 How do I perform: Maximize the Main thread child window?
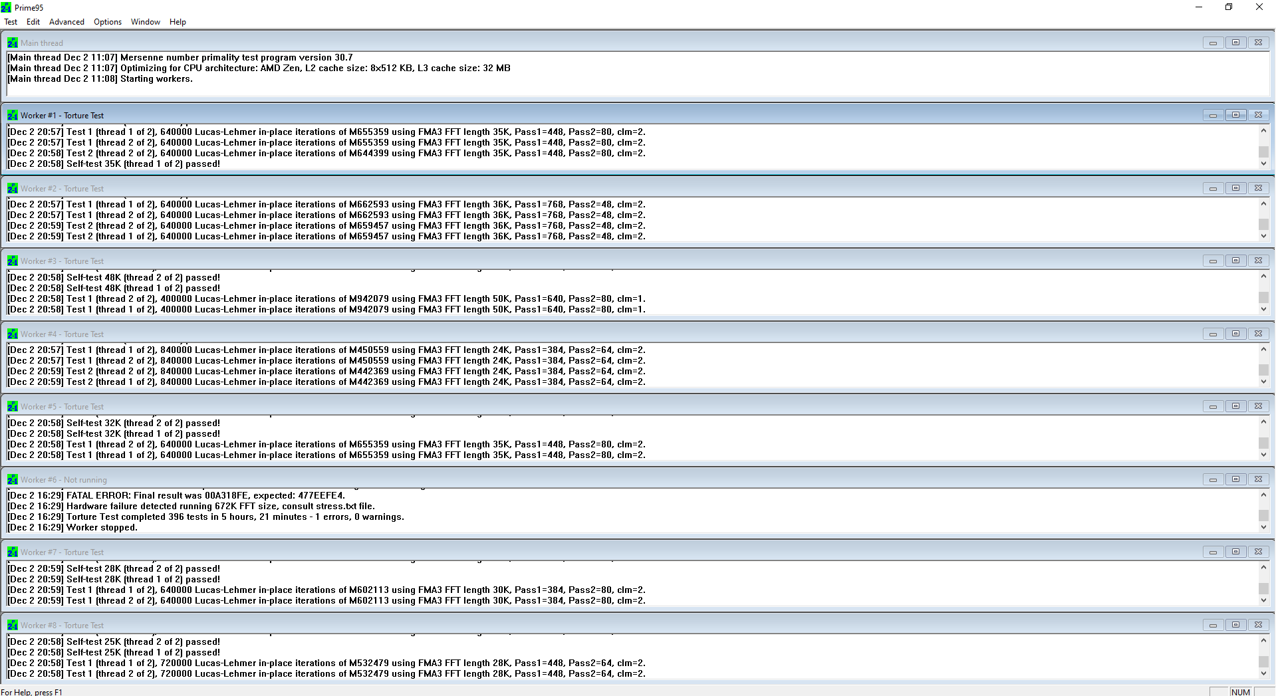point(1235,43)
